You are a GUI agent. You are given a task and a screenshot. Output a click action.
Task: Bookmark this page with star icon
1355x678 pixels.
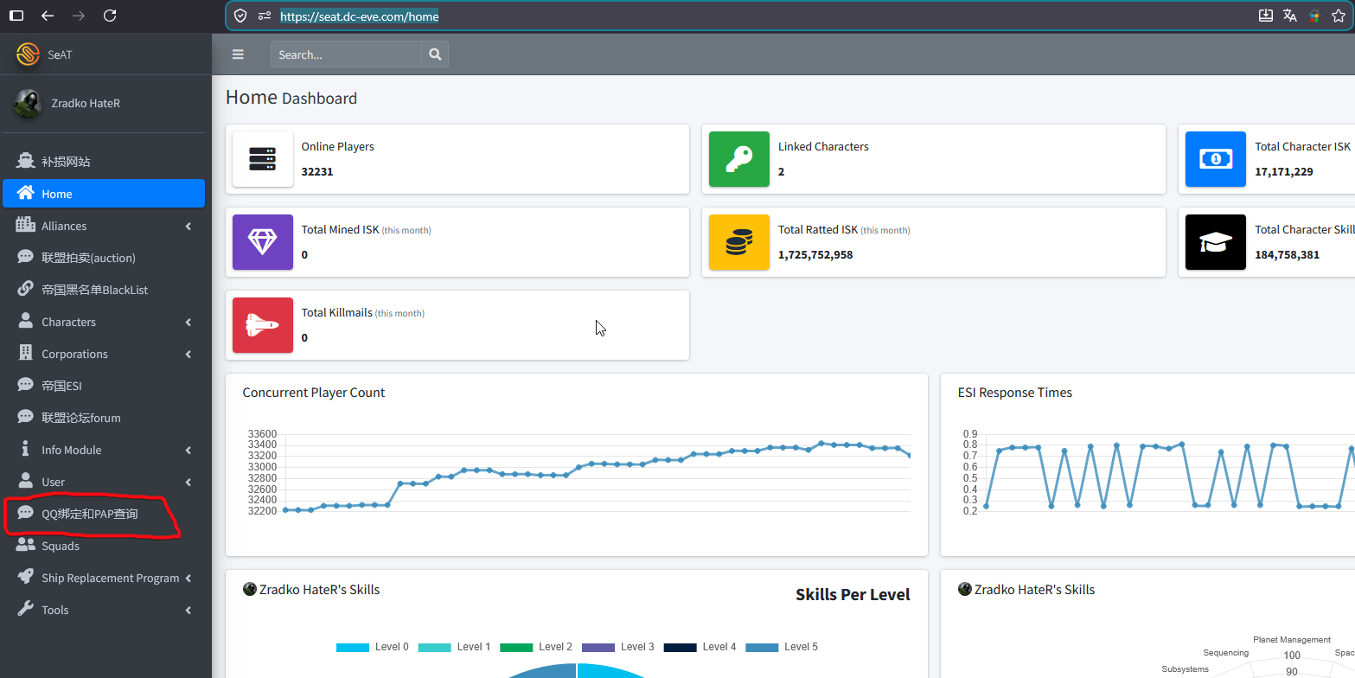pos(1339,16)
